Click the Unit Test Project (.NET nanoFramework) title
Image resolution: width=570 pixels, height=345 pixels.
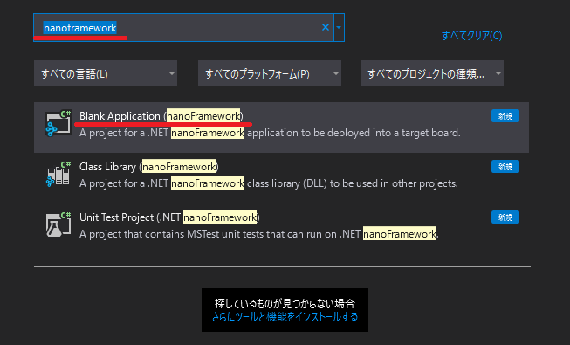[169, 217]
